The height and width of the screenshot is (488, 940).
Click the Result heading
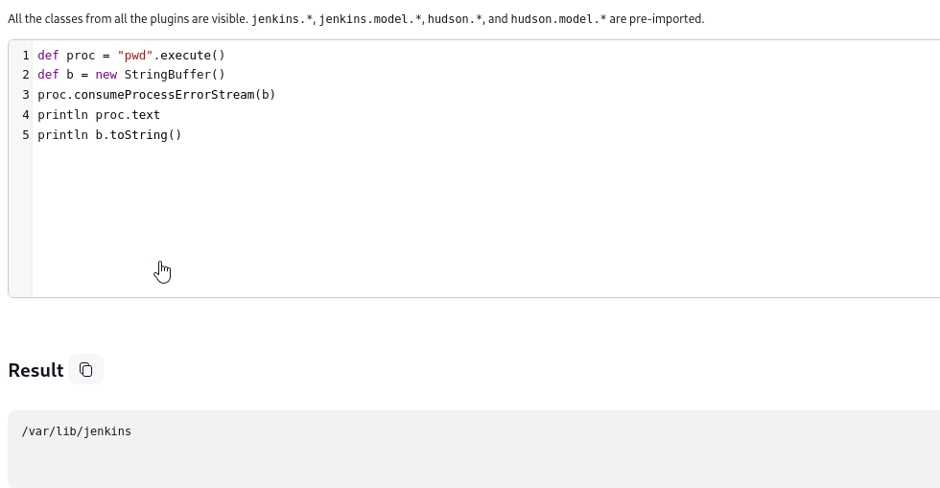pyautogui.click(x=36, y=370)
